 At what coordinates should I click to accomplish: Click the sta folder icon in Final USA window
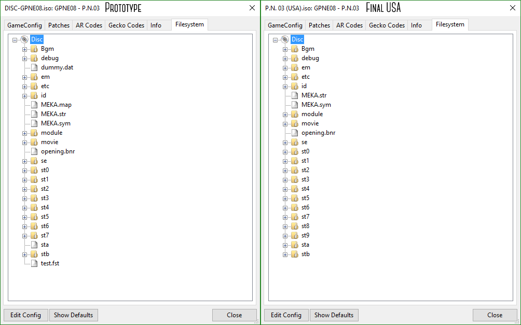[295, 245]
